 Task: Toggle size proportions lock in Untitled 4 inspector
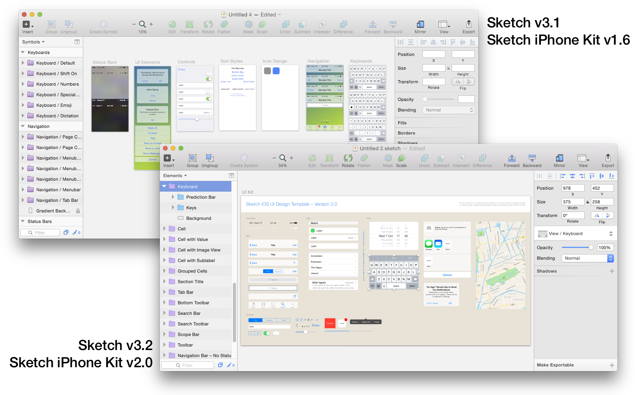coord(449,68)
